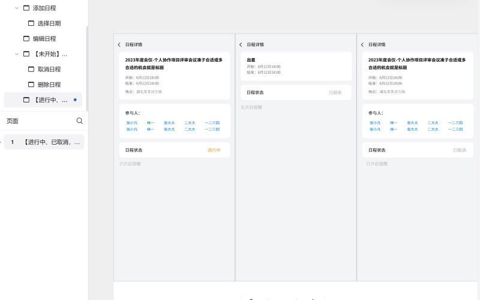This screenshot has height=300, width=480.
Task: Select the 删除日程 layer
Action: click(x=49, y=85)
